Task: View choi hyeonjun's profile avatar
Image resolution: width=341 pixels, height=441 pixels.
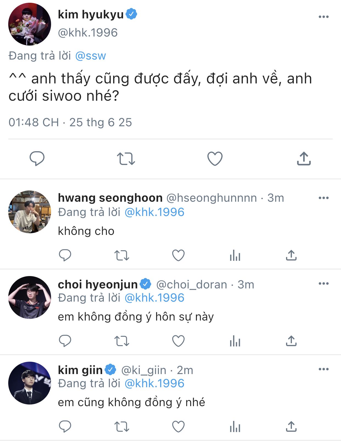Action: click(x=30, y=297)
